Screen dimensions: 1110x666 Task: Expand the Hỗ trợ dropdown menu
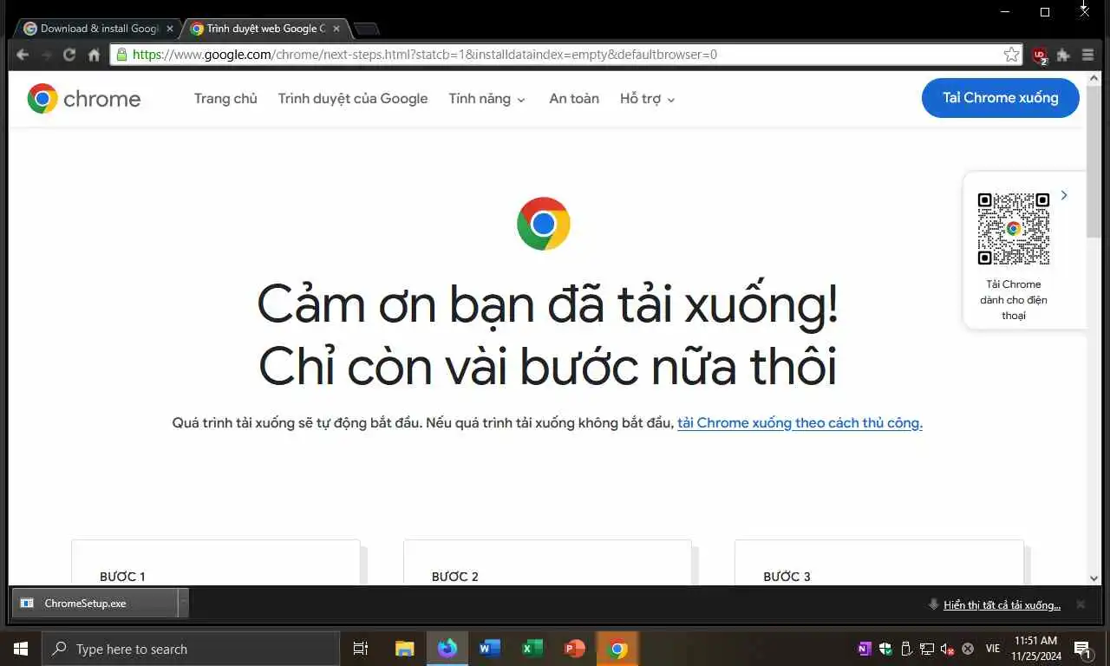tap(647, 99)
